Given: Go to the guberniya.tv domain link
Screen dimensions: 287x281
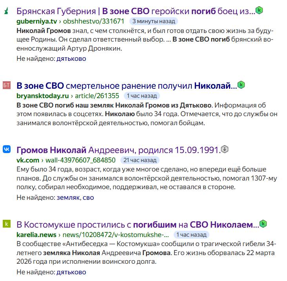Looking at the screenshot, I should (x=36, y=21).
